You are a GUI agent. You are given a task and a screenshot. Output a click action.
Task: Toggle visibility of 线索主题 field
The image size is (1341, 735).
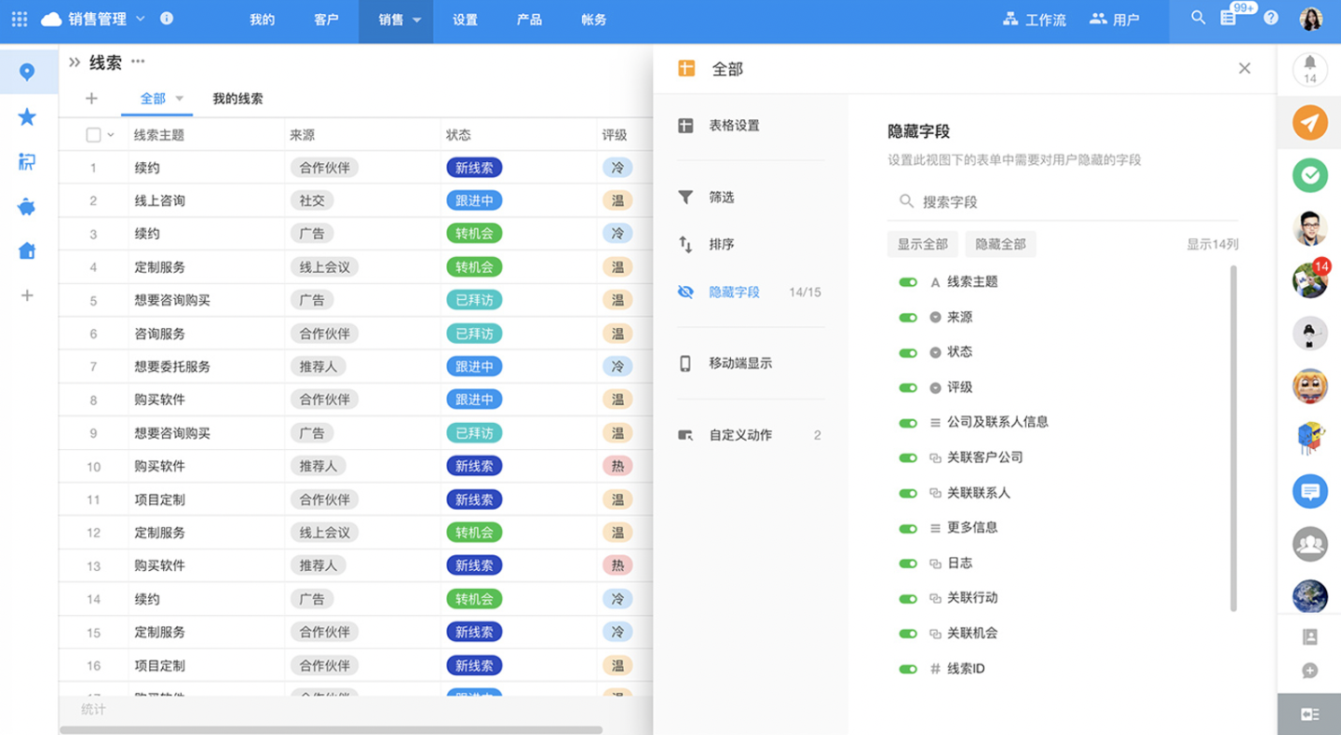[x=908, y=282]
